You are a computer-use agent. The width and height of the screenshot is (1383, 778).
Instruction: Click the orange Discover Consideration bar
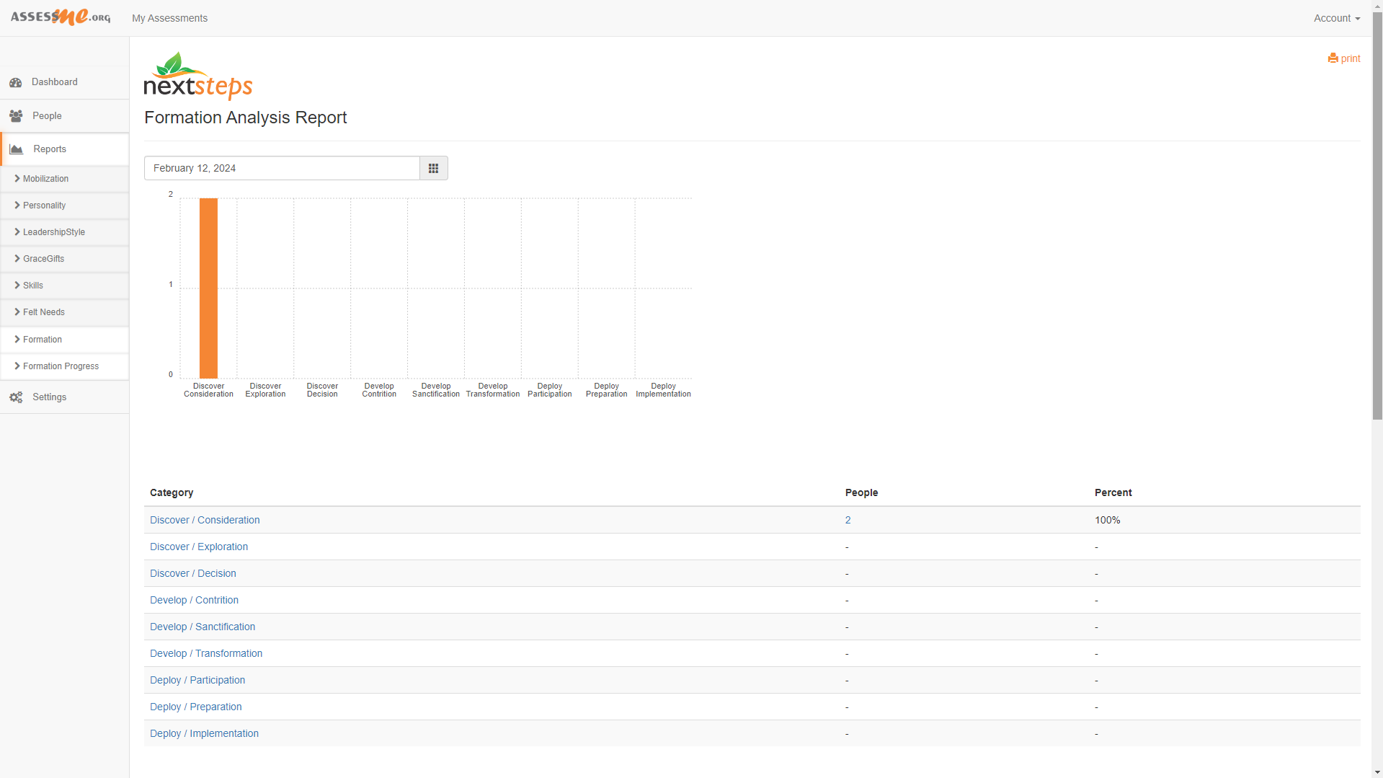208,288
